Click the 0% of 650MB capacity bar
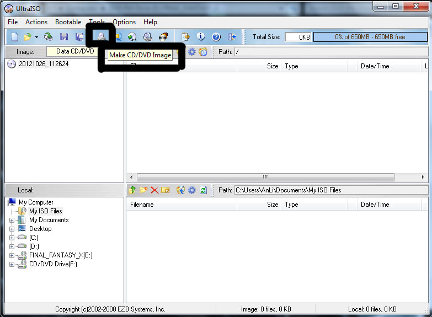432x317 pixels. point(370,37)
